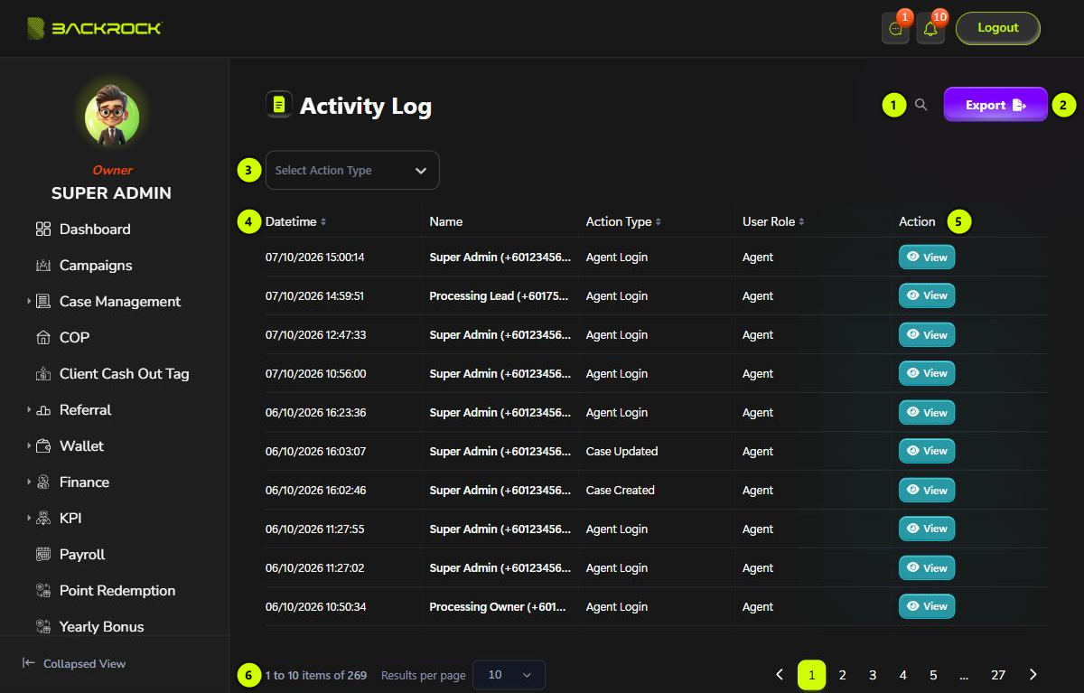
Task: Open Payroll from the sidebar
Action: (x=82, y=555)
